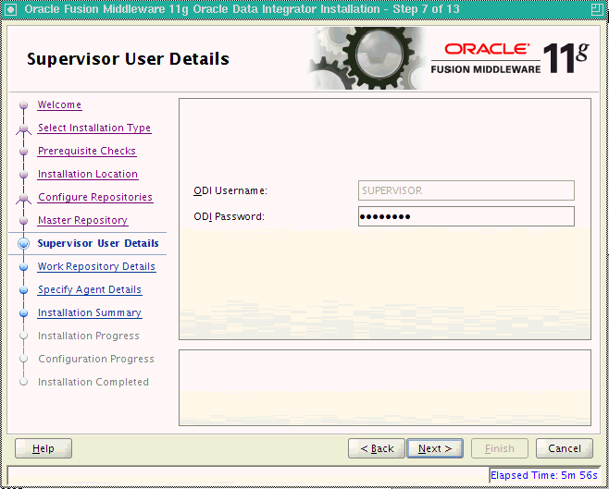The image size is (609, 489).
Task: Cancel the installation
Action: pyautogui.click(x=565, y=448)
